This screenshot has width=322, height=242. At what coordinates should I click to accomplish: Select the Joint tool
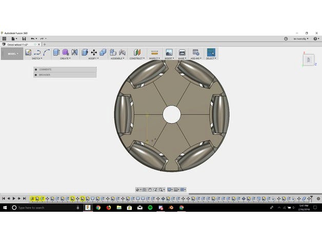tap(122, 52)
